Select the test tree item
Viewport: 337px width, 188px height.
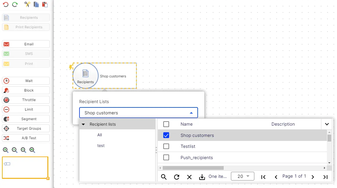coord(101,146)
